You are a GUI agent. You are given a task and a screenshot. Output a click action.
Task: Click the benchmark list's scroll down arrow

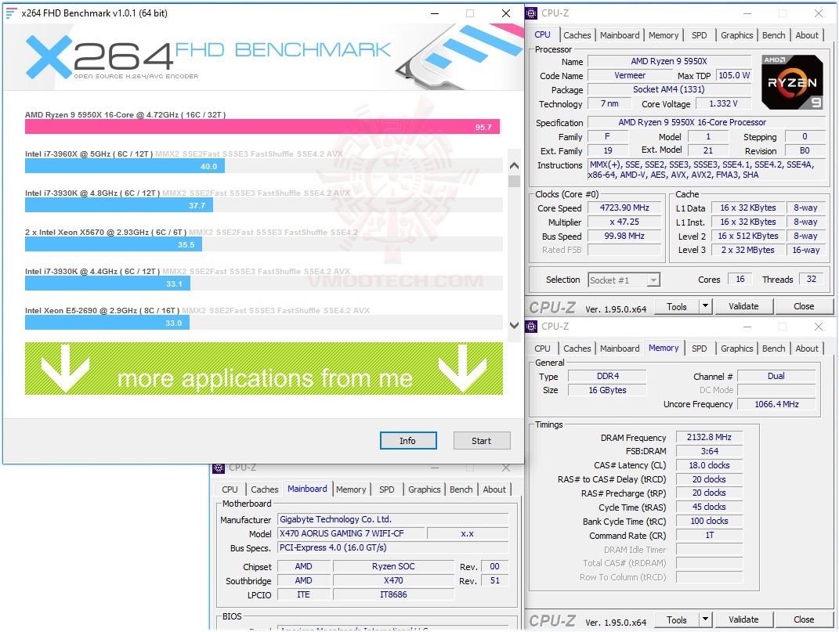coord(514,325)
